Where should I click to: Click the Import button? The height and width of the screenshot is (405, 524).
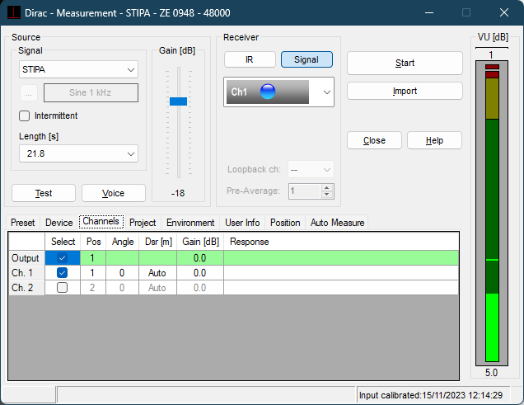(405, 91)
